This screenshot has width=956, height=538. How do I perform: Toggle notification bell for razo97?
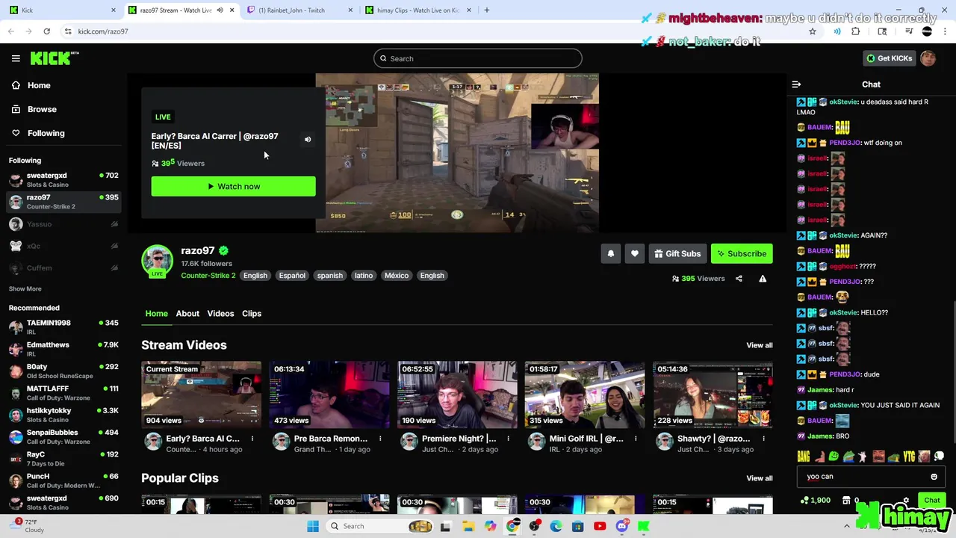610,254
